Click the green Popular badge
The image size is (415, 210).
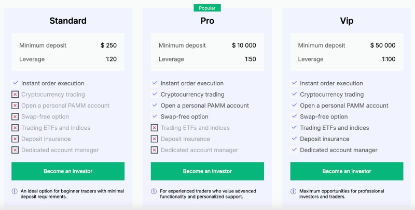pos(208,8)
